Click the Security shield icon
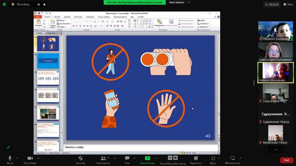The width and height of the screenshot is (296, 166). point(80,158)
